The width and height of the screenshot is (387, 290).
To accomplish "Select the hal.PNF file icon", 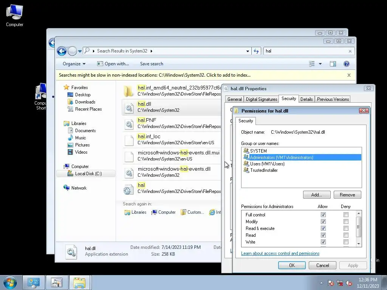I will 128,123.
